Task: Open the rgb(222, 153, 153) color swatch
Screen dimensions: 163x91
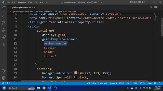Action: (76, 73)
